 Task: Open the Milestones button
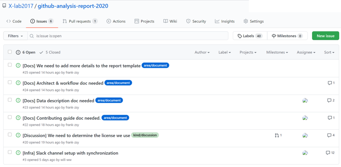tap(287, 36)
